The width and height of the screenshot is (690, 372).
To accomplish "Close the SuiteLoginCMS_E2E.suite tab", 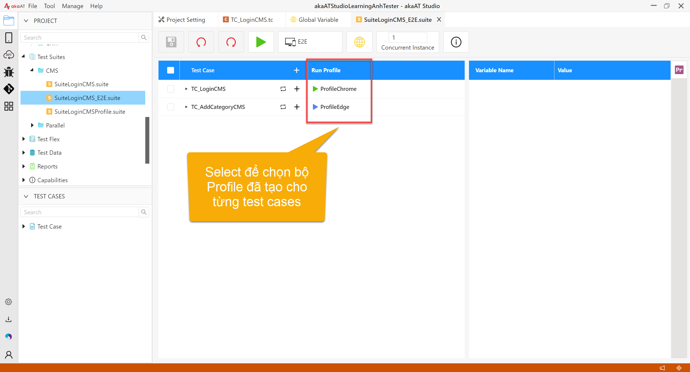I will [x=439, y=19].
